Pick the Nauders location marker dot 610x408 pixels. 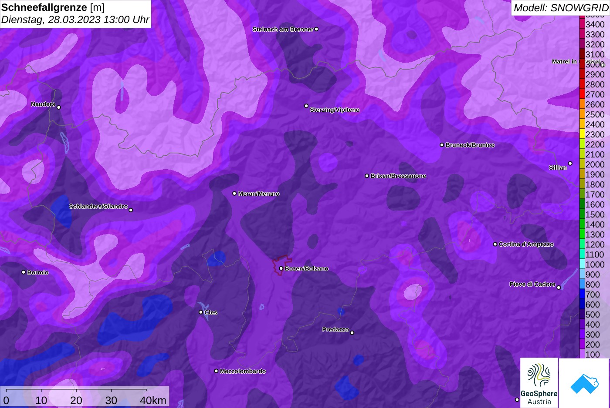(x=59, y=107)
